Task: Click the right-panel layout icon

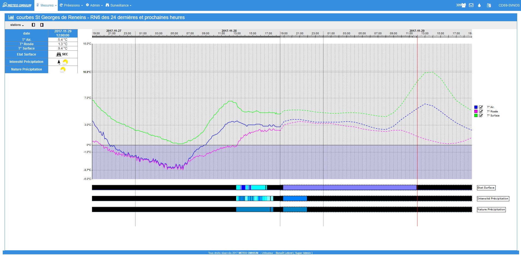Action: [42, 25]
